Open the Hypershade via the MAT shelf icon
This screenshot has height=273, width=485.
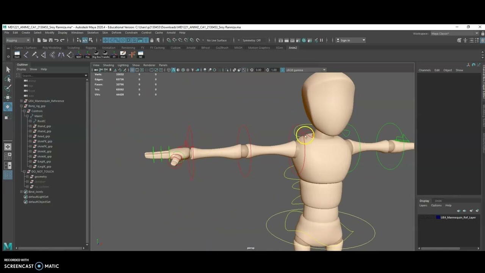(x=78, y=53)
